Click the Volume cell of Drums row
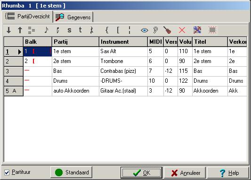Image resolution: width=251 pixels, height=180 pixels. (185, 81)
